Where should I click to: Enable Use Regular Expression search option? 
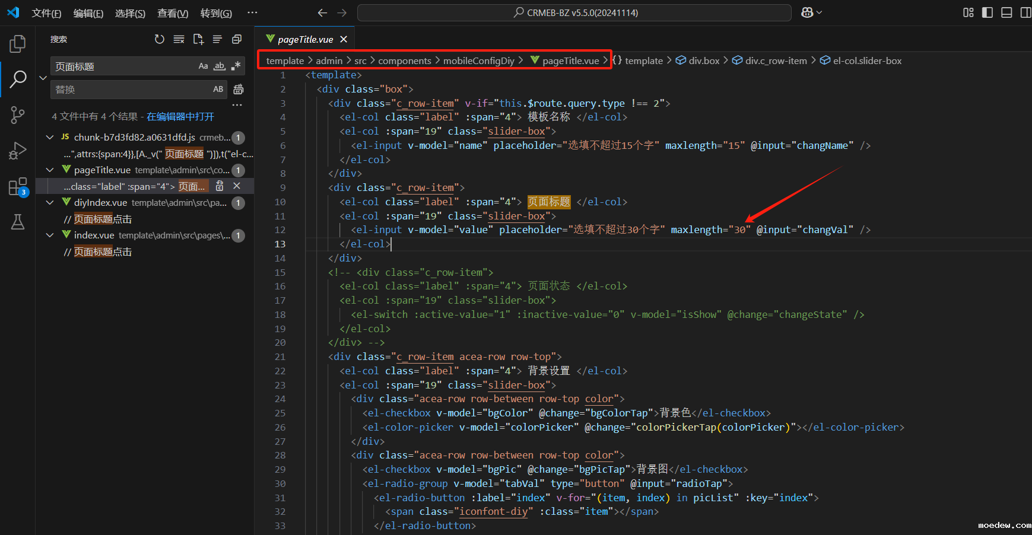click(x=236, y=66)
